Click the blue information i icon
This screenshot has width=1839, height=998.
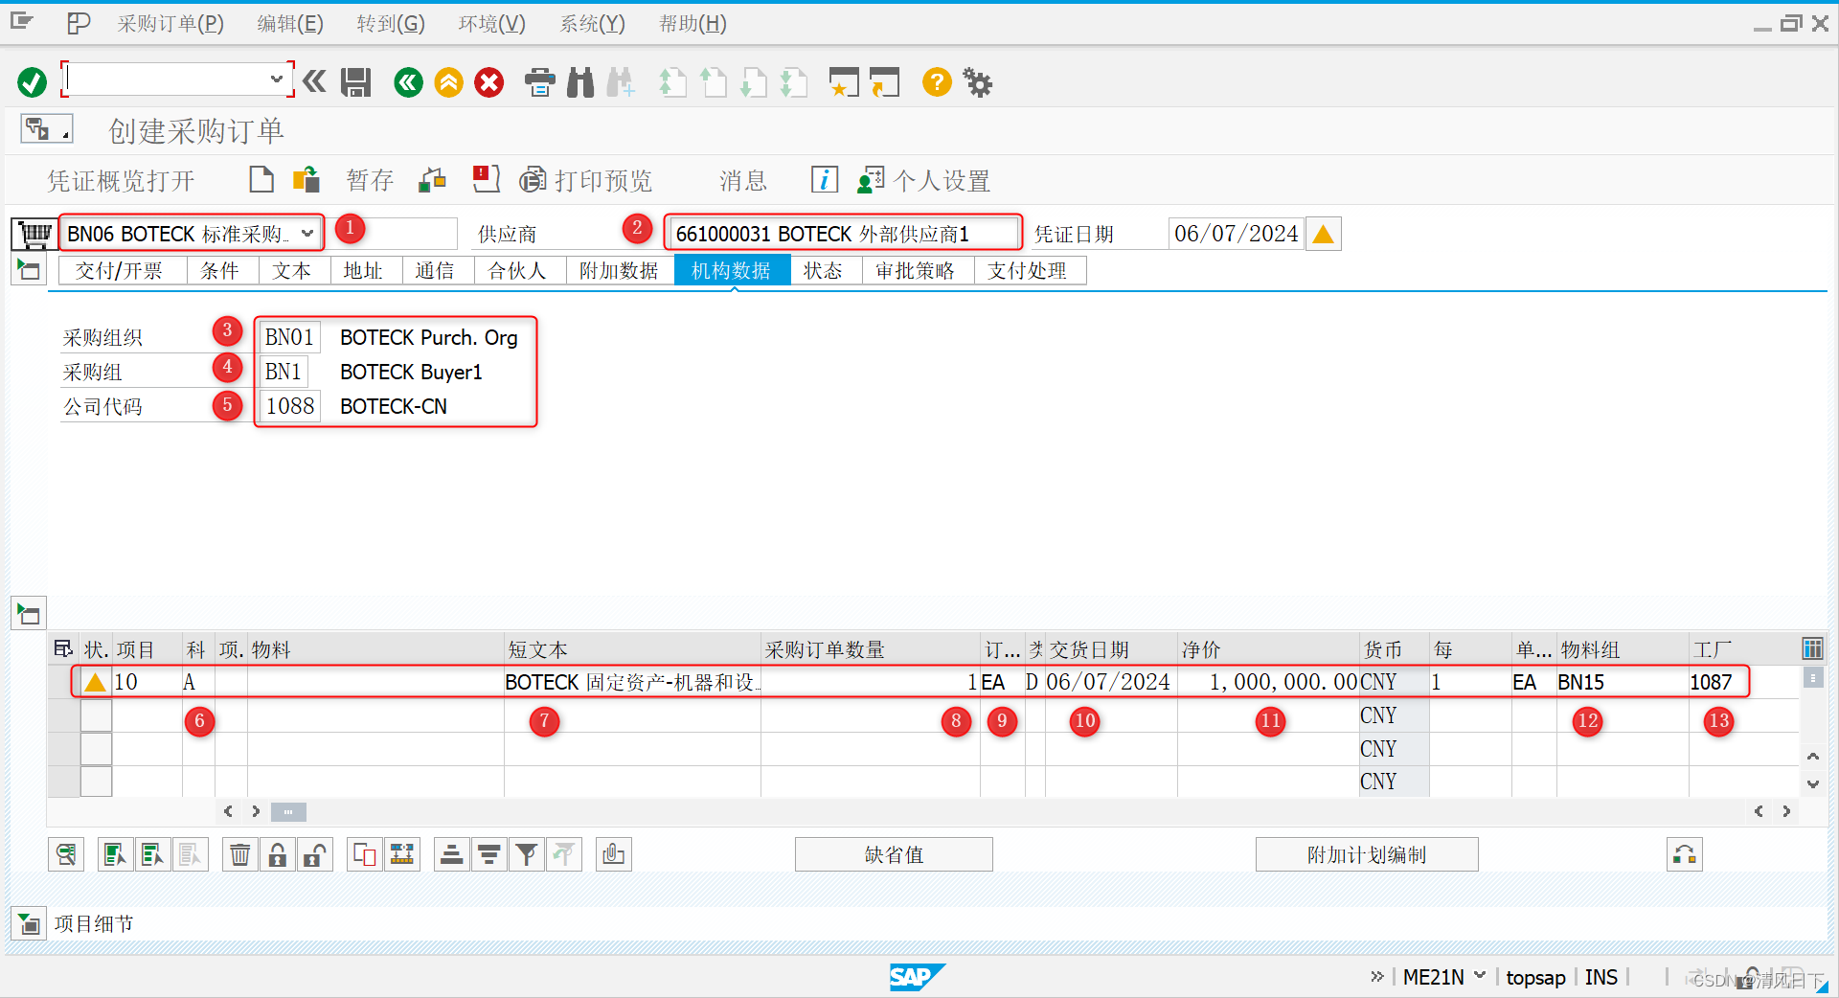(x=824, y=179)
